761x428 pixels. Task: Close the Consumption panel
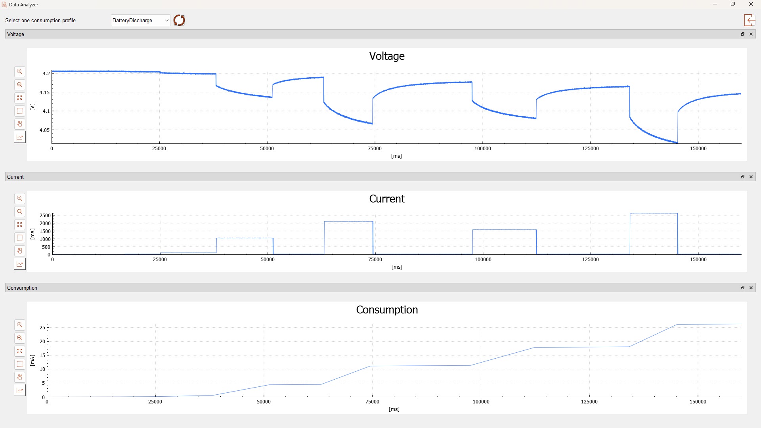pyautogui.click(x=751, y=288)
